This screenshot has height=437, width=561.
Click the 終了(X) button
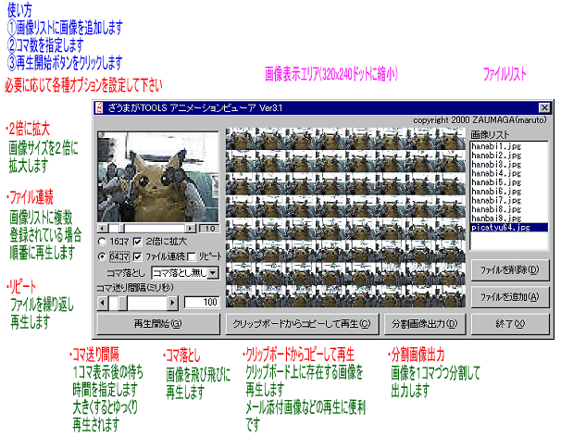point(510,324)
